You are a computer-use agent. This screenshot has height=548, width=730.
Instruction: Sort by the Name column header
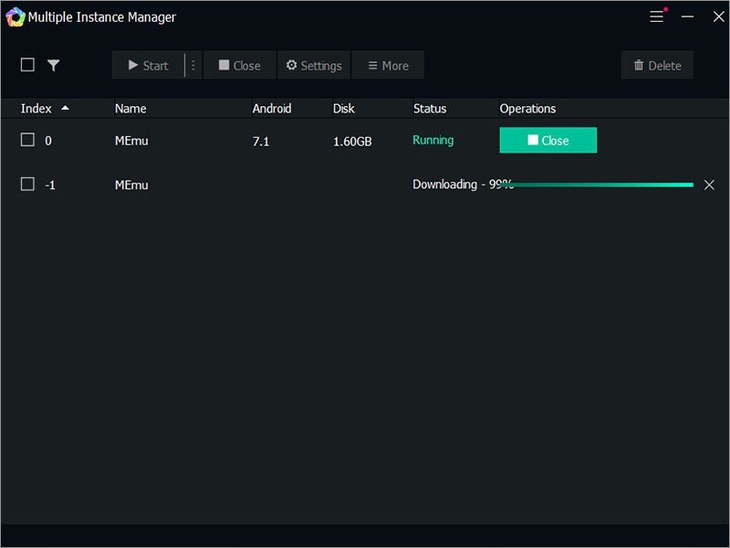[x=130, y=109]
